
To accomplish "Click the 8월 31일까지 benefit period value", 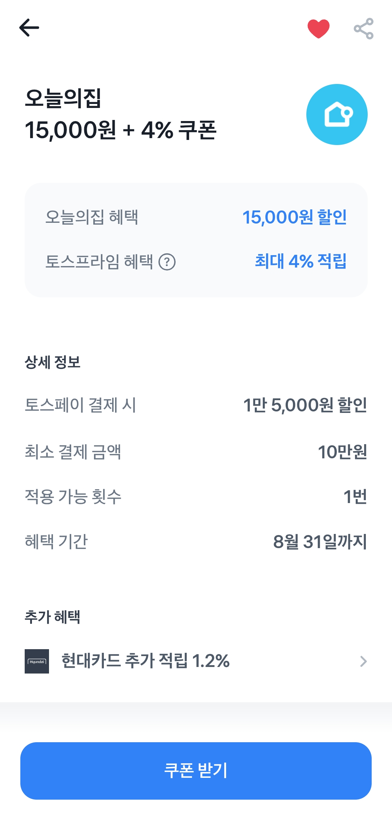I will (x=320, y=542).
